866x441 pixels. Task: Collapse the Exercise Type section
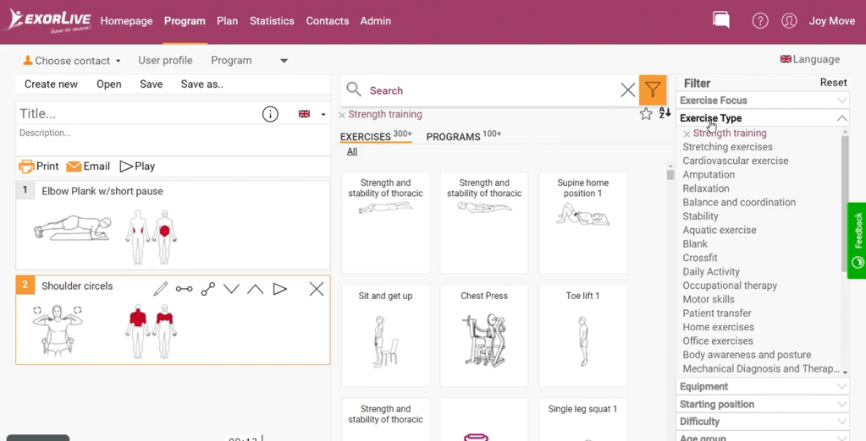(841, 118)
